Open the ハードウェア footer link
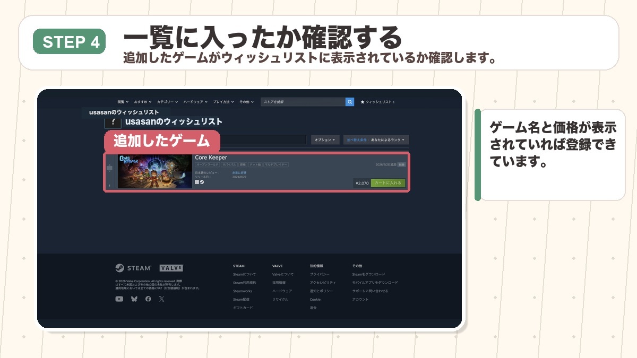Screen dimensions: 637x358 tap(282, 291)
